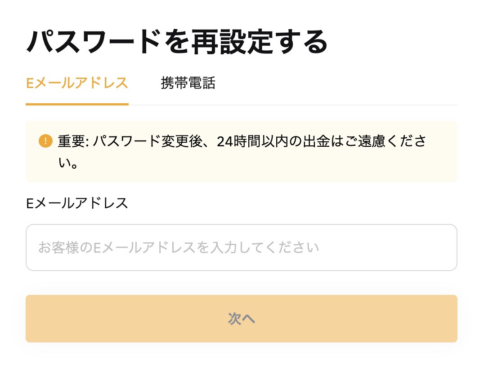
Task: Select the Eメールアドレス tab
Action: (77, 83)
